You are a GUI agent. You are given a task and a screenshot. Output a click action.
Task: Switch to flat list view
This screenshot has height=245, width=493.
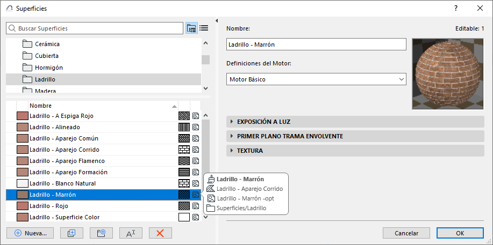204,28
